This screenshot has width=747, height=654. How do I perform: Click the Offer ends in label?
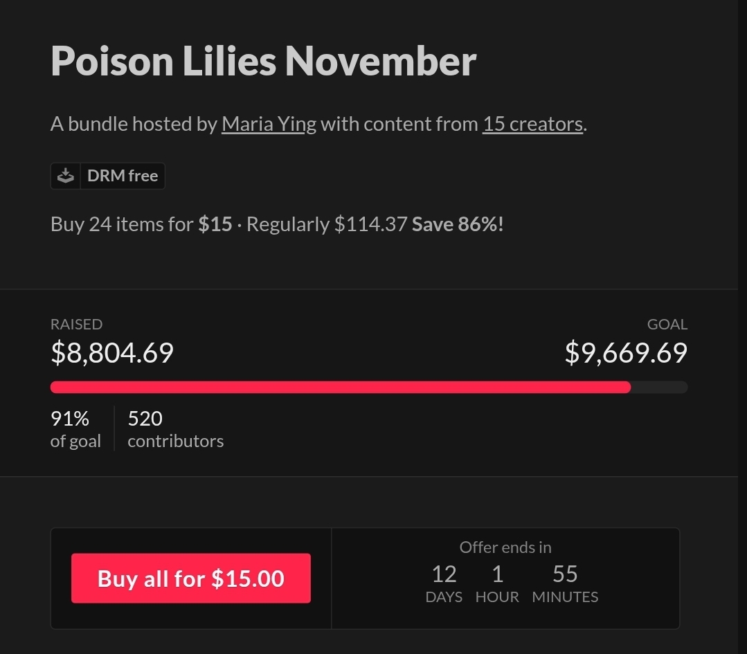tap(505, 547)
